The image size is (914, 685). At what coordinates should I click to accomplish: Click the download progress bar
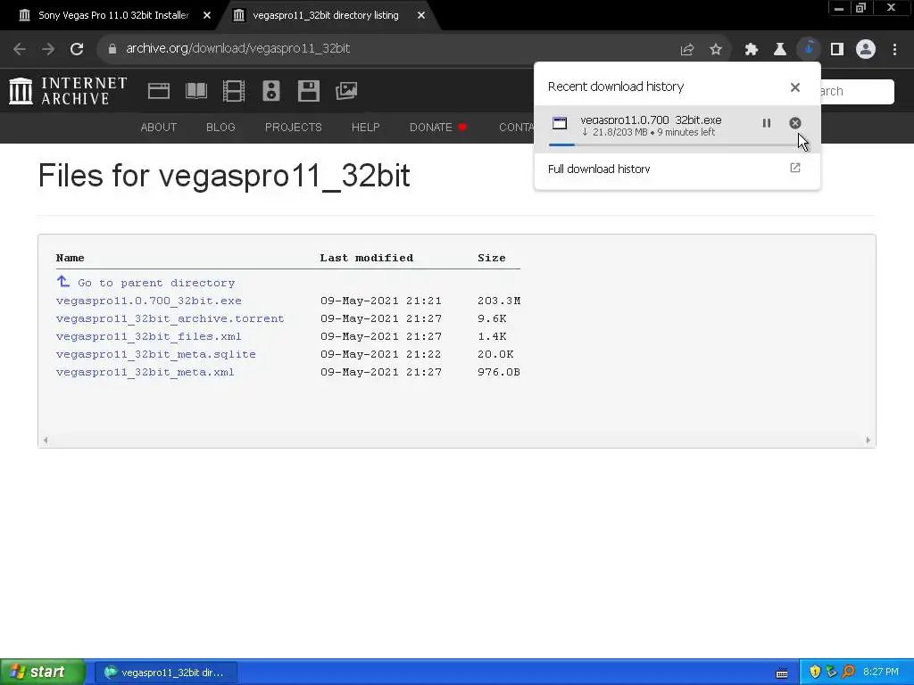click(x=677, y=145)
